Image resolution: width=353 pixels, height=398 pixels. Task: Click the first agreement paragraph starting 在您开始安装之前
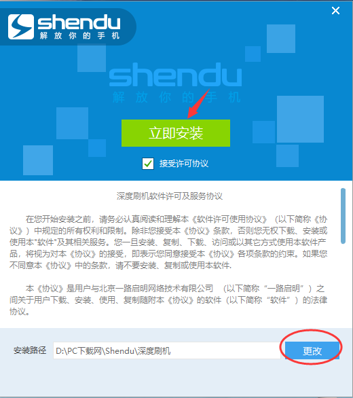point(168,242)
